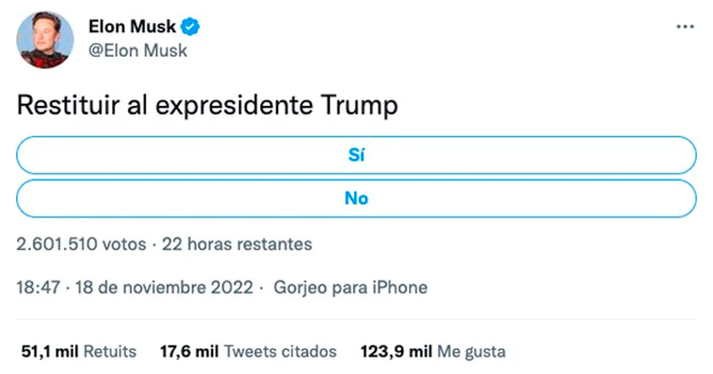View the Tweets citados list
Screen dimensions: 713x374
click(x=280, y=350)
